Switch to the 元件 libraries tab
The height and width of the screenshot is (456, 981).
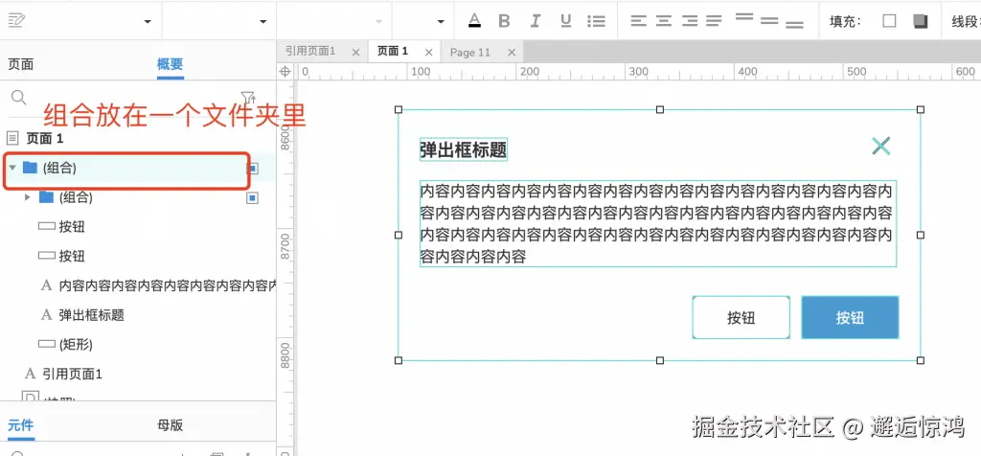coord(21,426)
